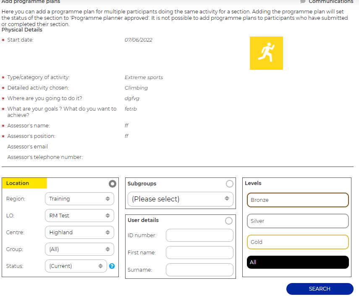Viewport: 359px width, 299px height.
Task: Open the Centre dropdown showing Highland
Action: coord(79,232)
